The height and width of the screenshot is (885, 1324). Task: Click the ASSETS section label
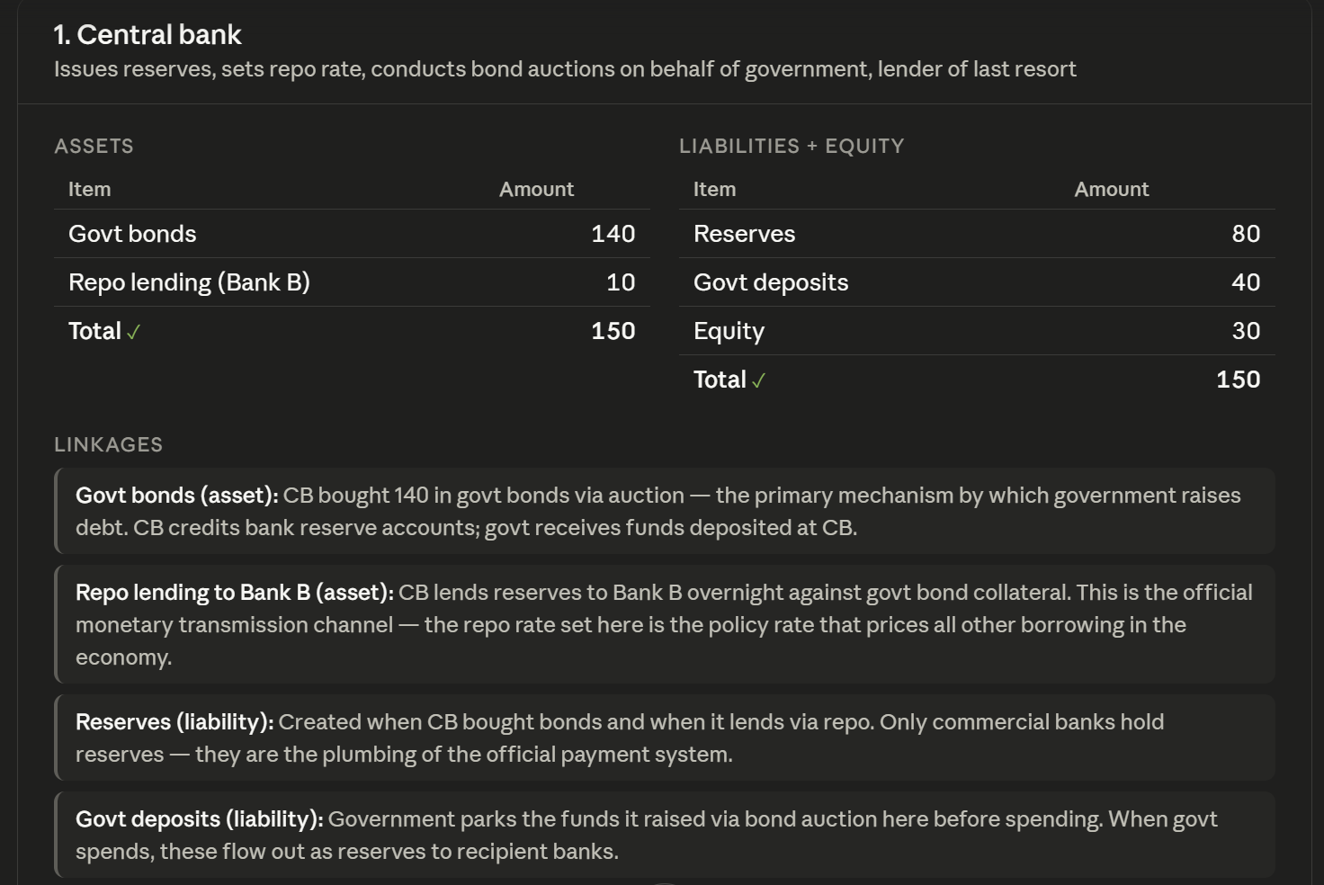point(94,146)
